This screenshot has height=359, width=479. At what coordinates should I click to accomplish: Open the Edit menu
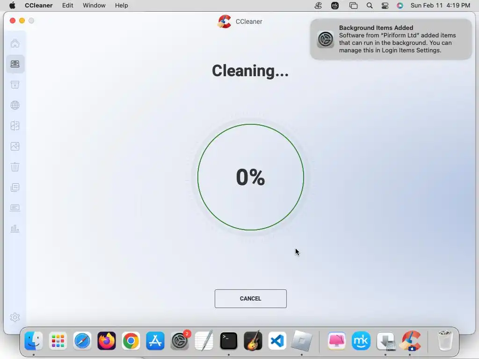[67, 6]
